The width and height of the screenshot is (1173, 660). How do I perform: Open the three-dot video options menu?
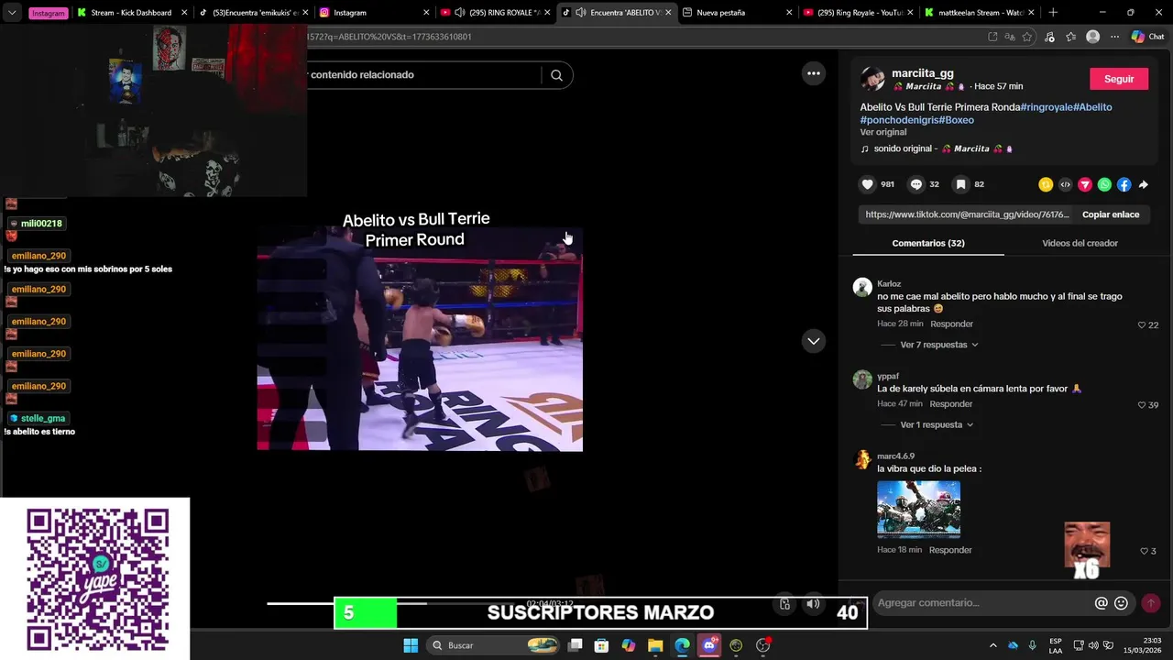(x=814, y=73)
